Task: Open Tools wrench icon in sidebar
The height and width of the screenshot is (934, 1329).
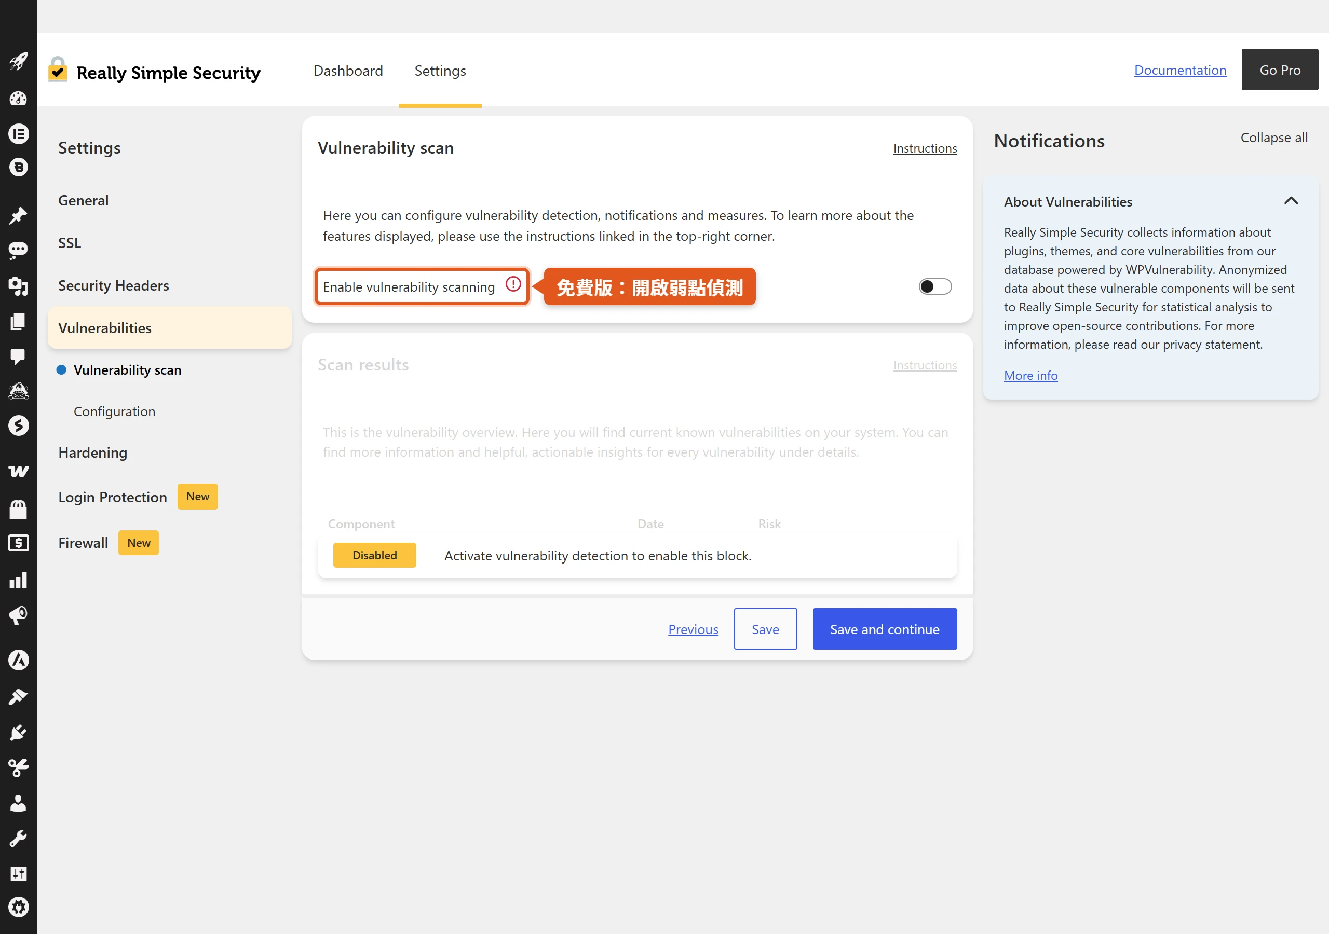Action: pyautogui.click(x=19, y=839)
